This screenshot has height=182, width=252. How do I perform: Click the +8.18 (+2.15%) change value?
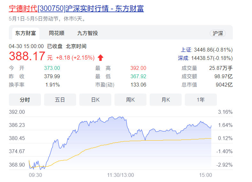[x=75, y=58]
